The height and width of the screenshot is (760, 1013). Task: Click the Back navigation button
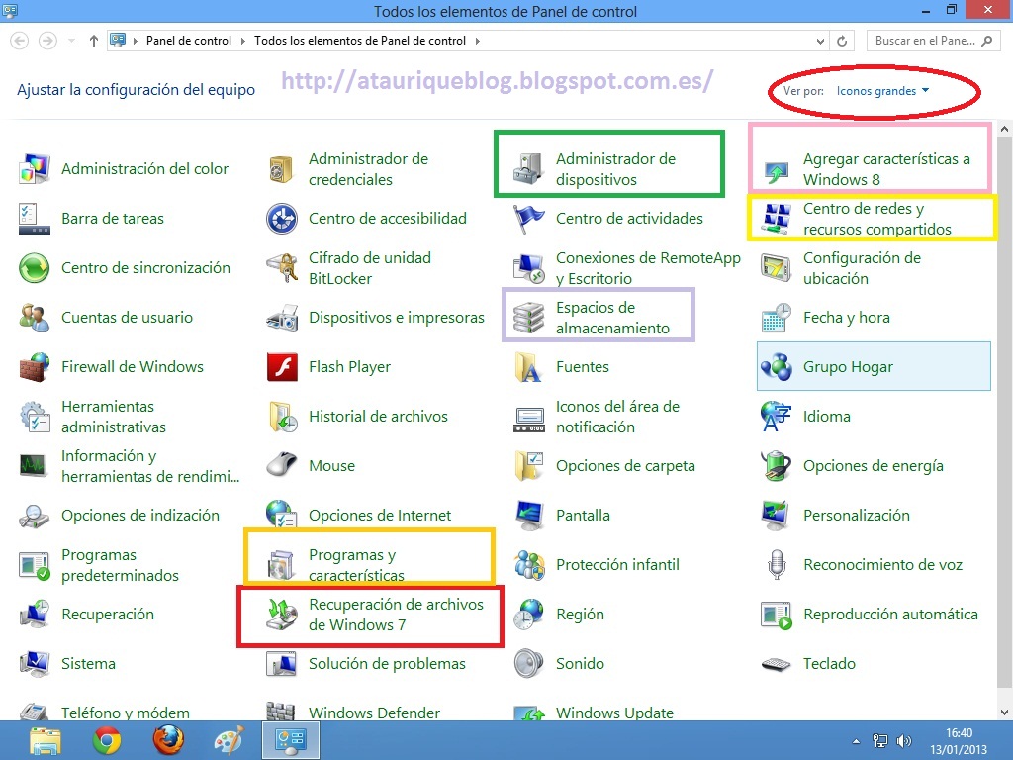[20, 41]
